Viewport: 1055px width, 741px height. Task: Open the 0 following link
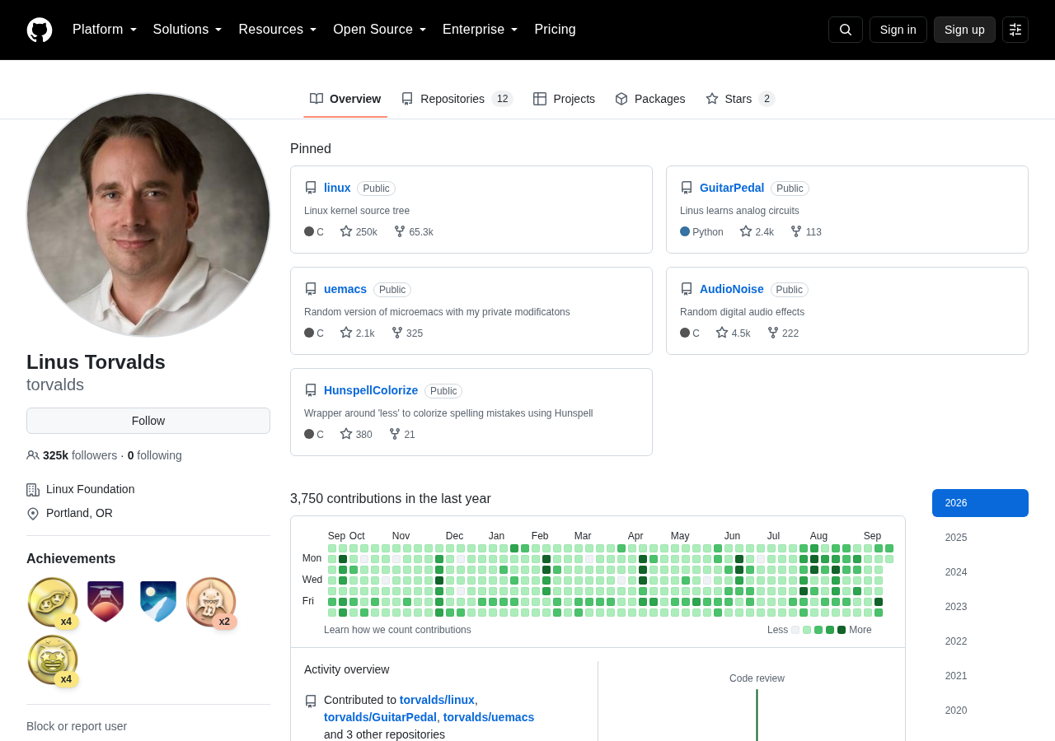click(x=155, y=455)
